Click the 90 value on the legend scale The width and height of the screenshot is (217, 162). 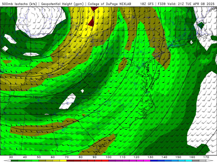[94, 157]
